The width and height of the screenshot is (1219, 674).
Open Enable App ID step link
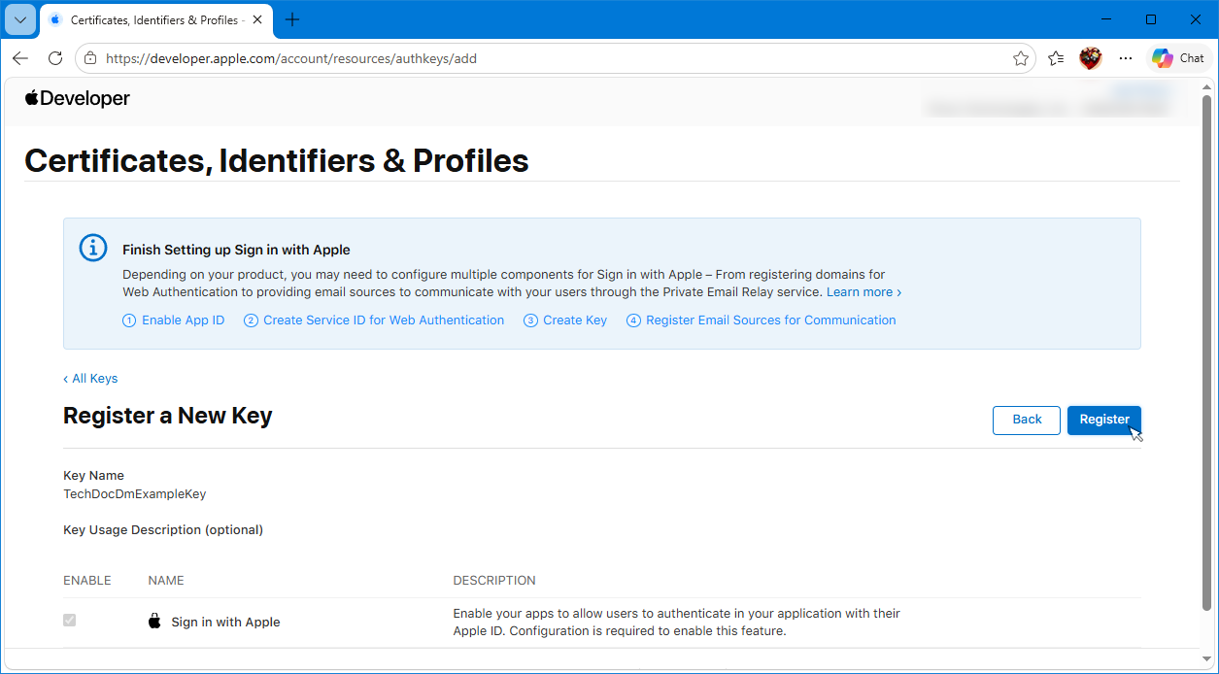click(x=173, y=320)
